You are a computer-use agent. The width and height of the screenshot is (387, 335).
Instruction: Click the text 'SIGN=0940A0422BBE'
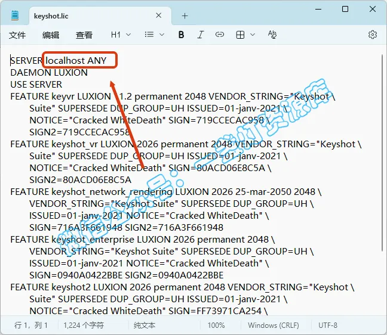(x=76, y=275)
